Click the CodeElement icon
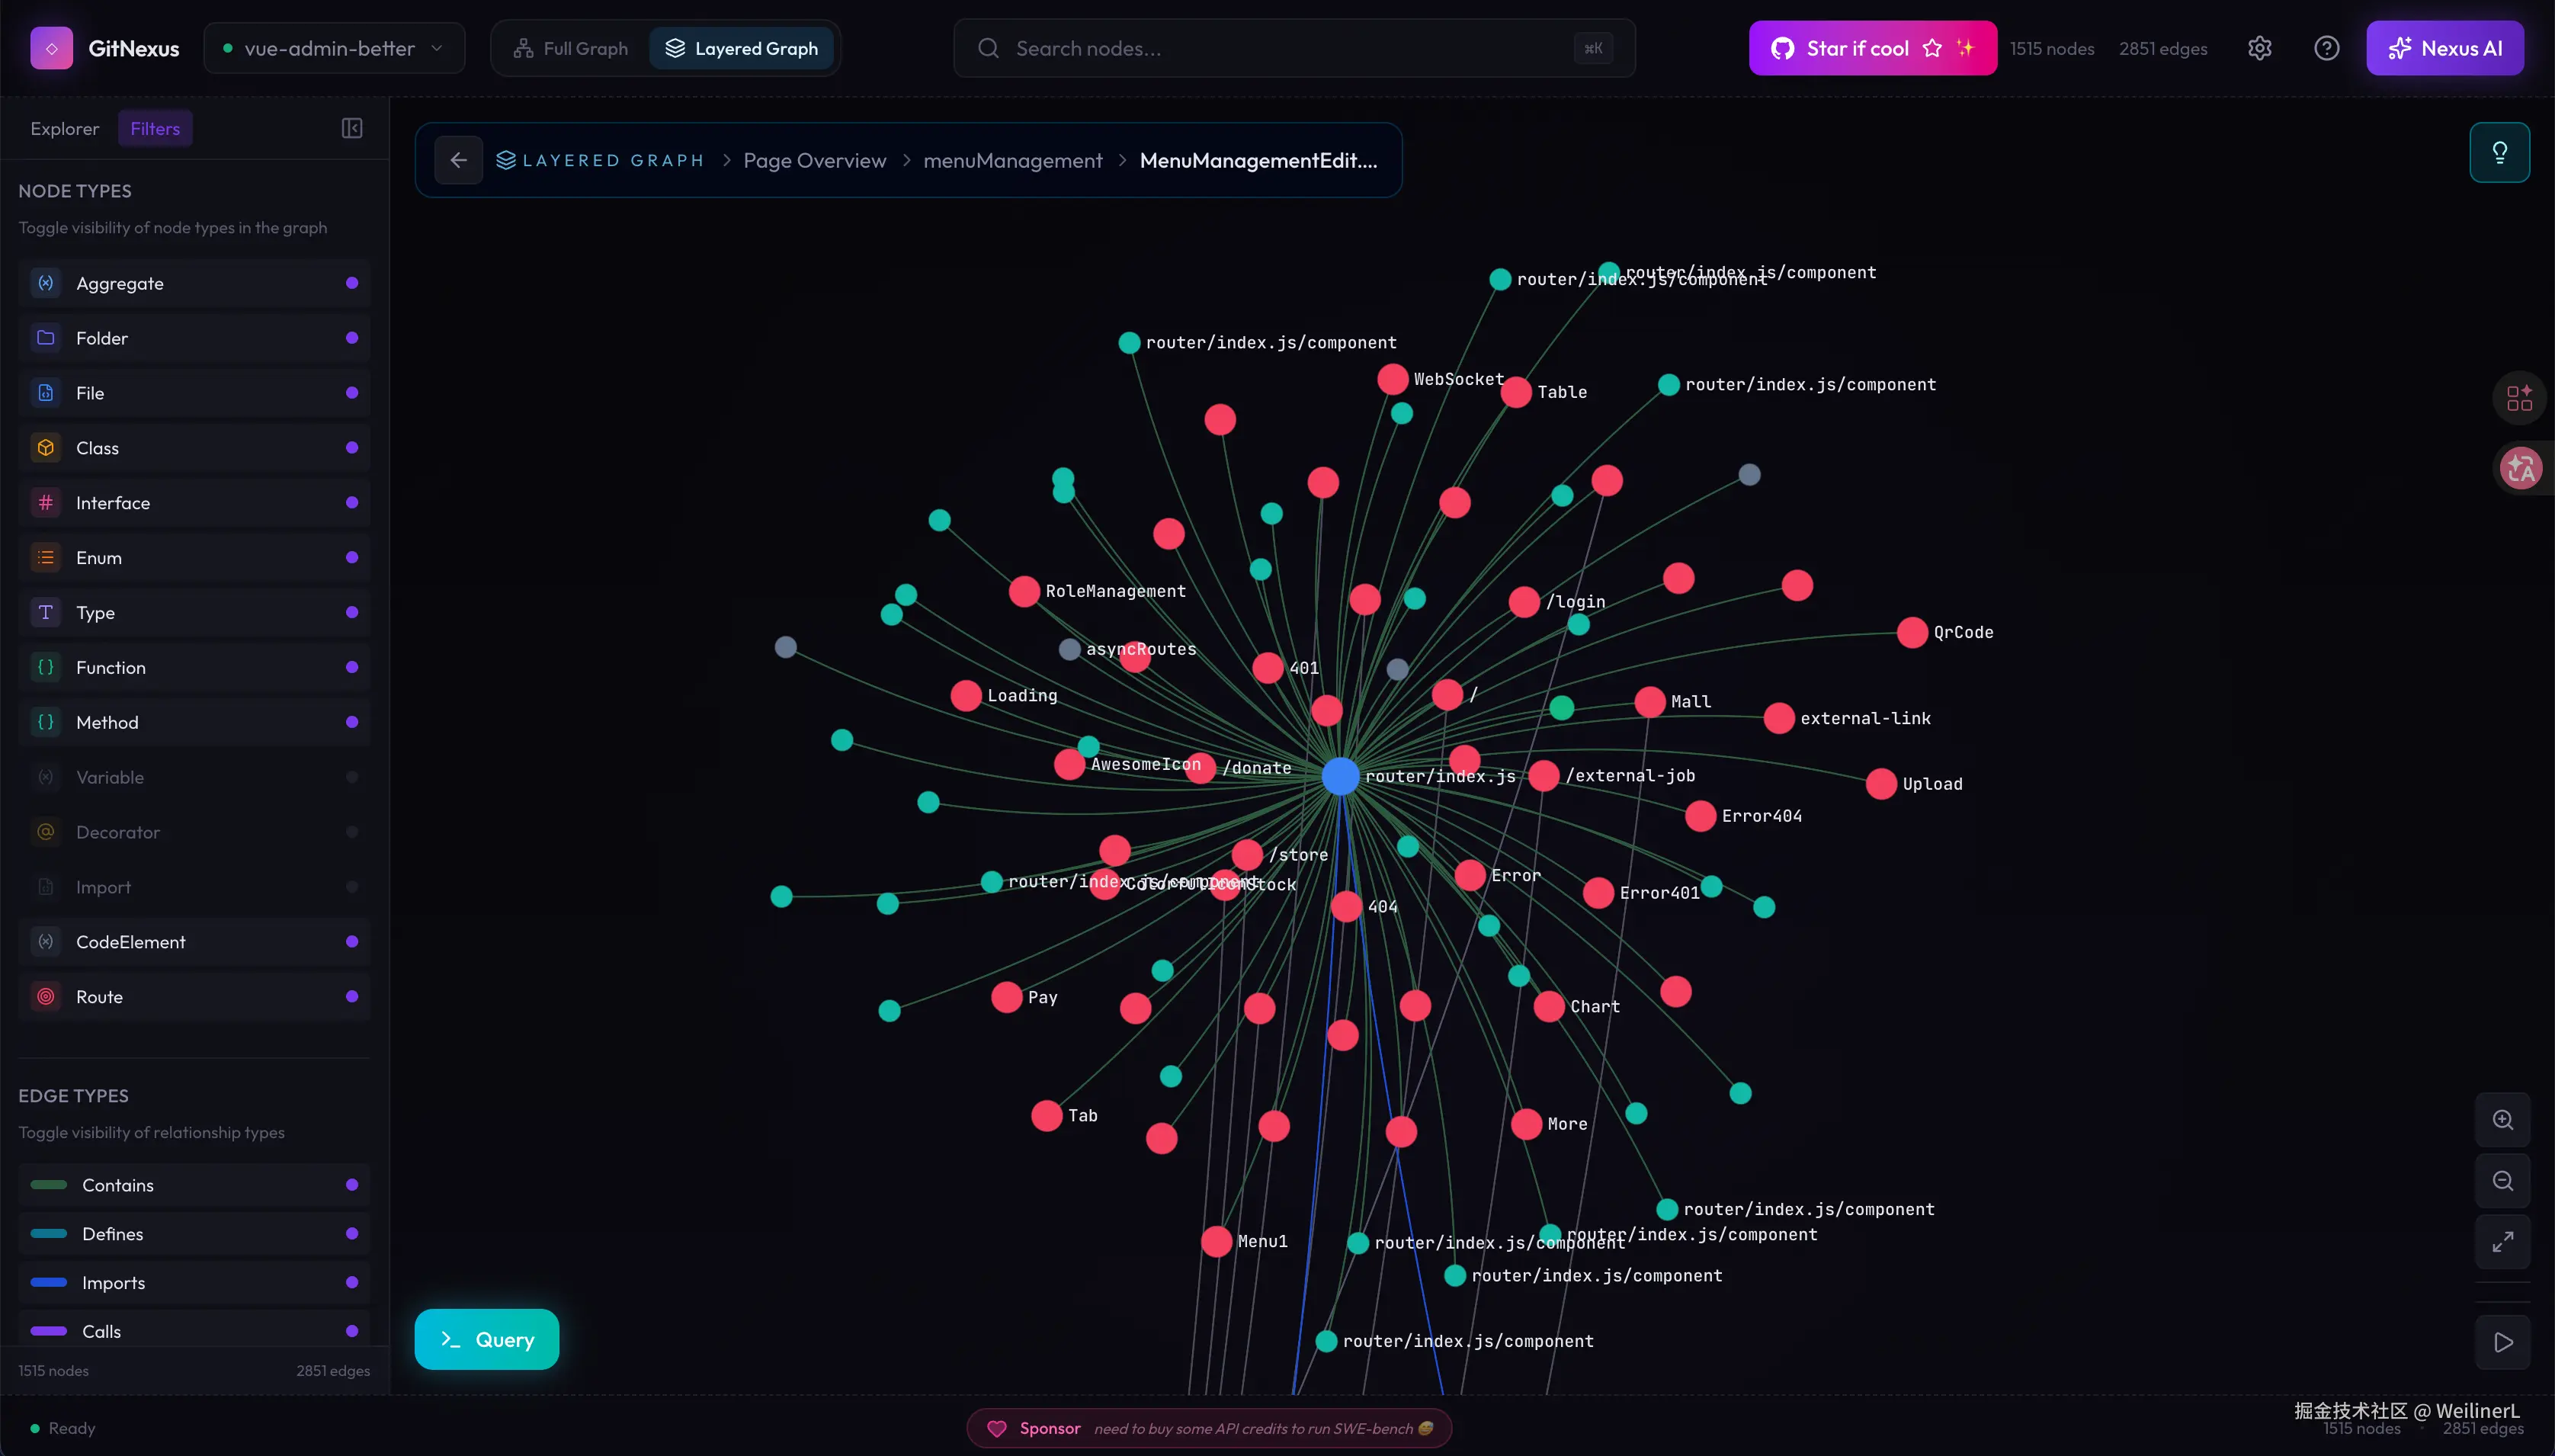The height and width of the screenshot is (1456, 2555). [46, 942]
